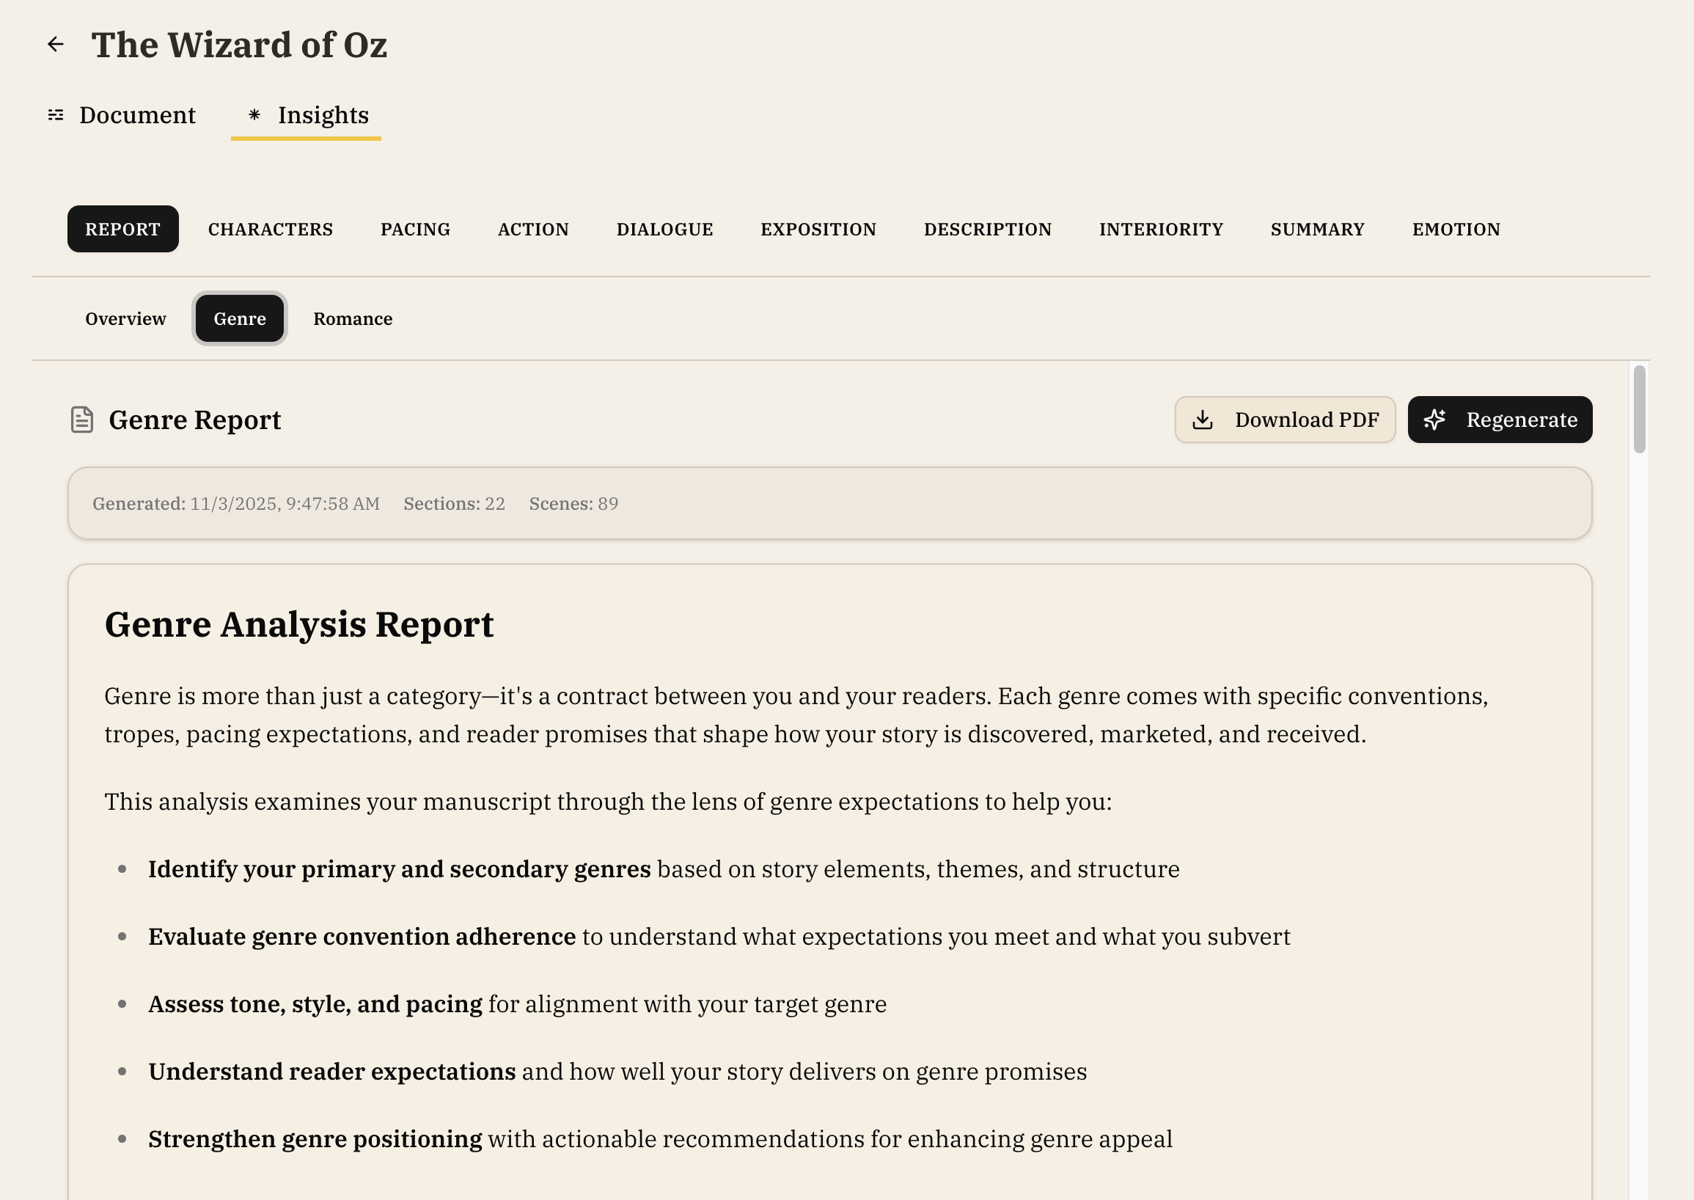View the DIALOGUE analysis
Screen dimensions: 1694x1200
click(x=664, y=229)
